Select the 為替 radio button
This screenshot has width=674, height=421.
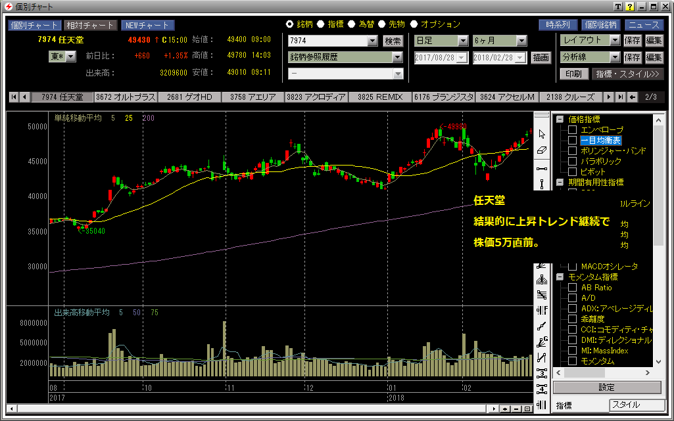(x=352, y=24)
